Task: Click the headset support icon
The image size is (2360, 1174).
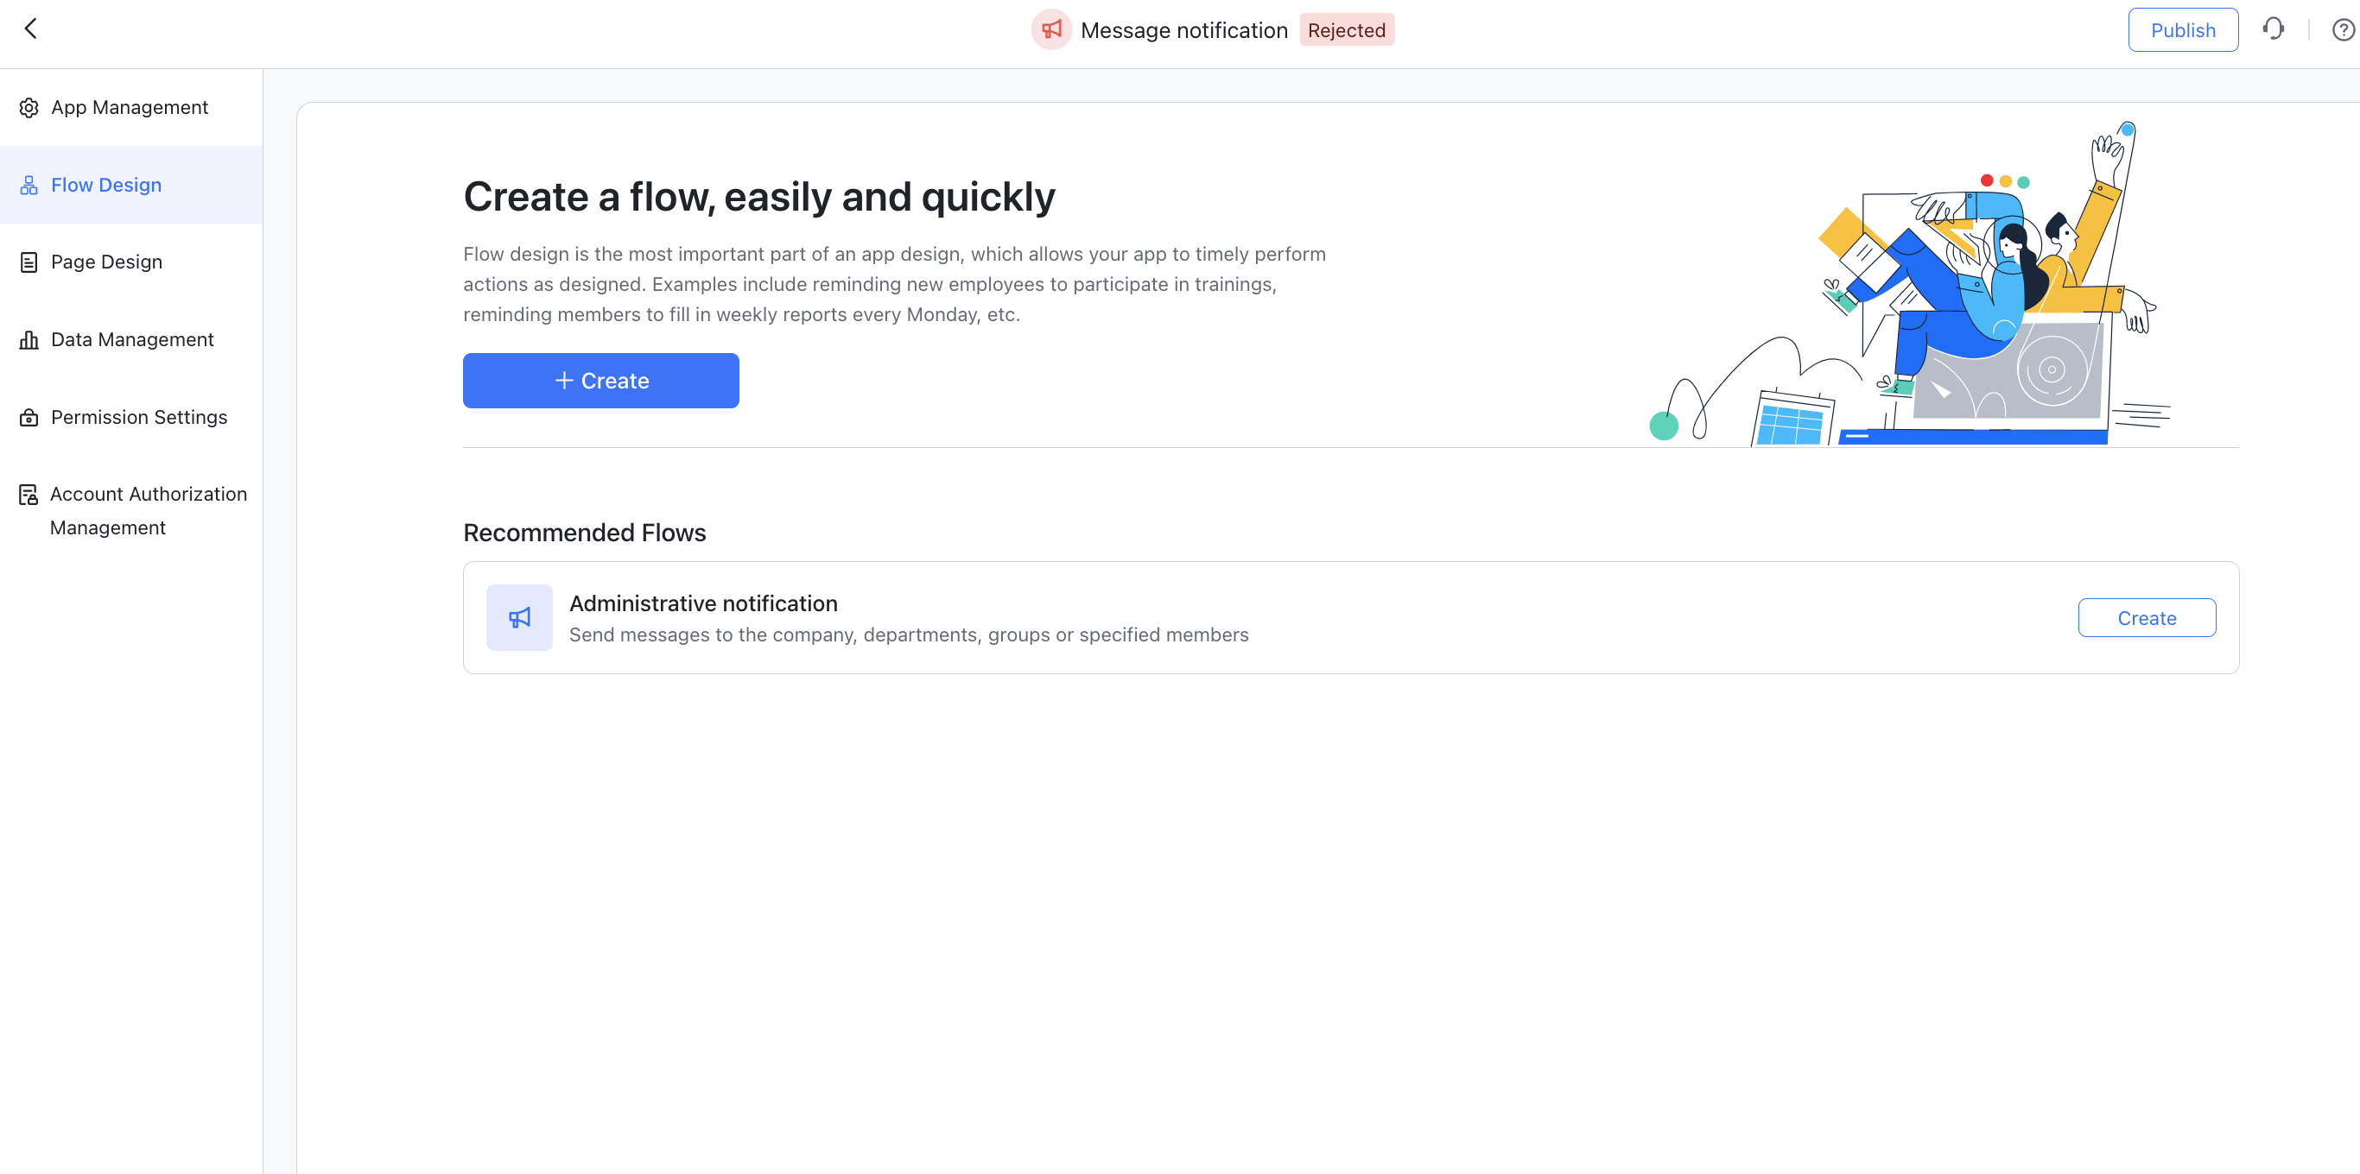Action: [x=2274, y=28]
